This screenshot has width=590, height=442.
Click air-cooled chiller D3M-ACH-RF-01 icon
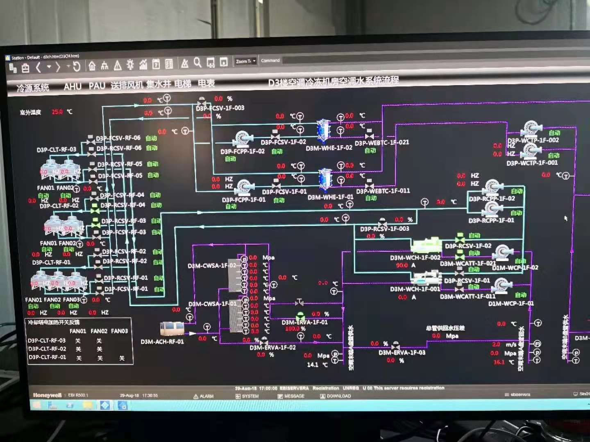[172, 329]
